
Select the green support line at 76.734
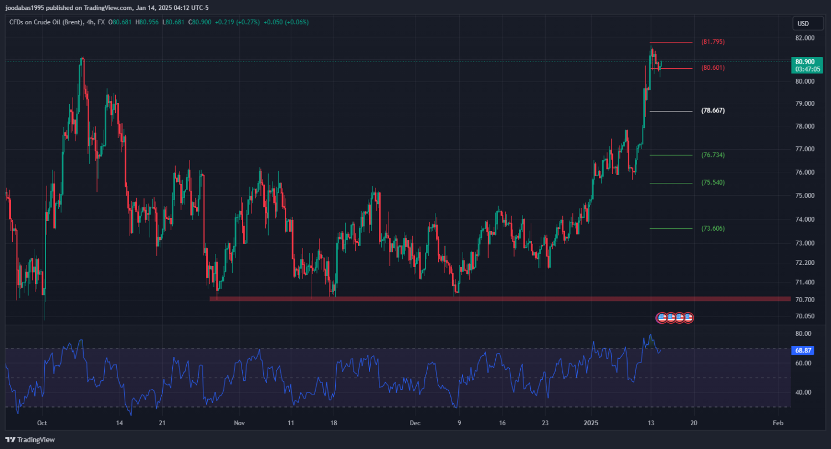671,155
